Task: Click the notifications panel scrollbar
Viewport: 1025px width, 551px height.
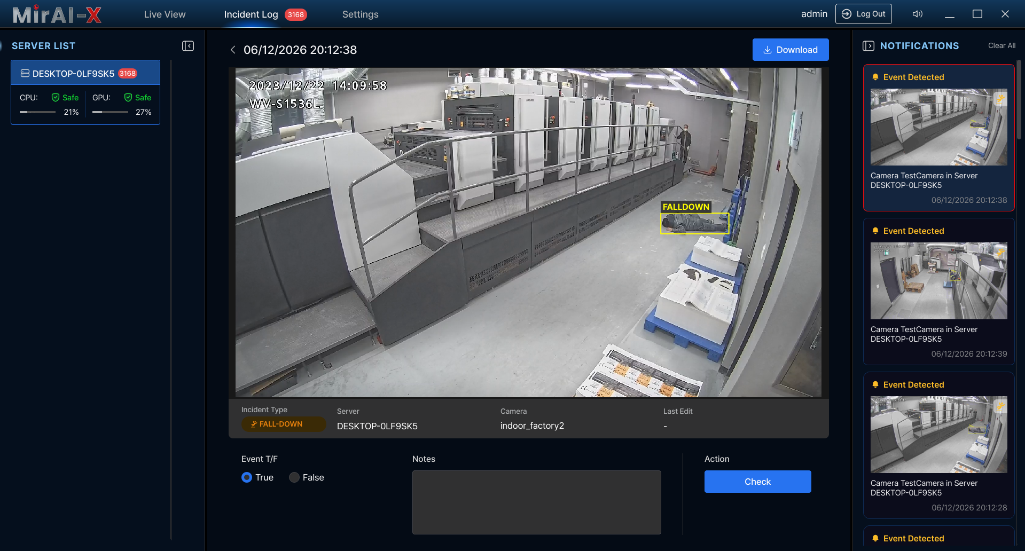Action: click(1019, 100)
